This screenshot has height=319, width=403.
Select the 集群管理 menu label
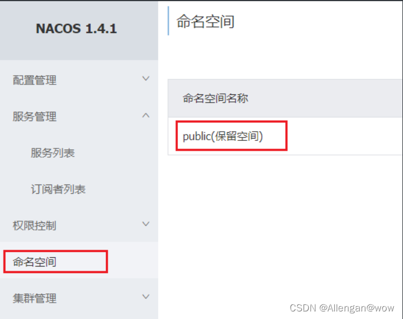[x=35, y=299]
